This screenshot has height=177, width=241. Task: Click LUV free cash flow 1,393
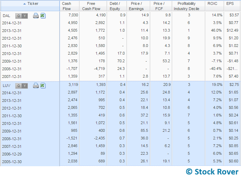pos(101,85)
